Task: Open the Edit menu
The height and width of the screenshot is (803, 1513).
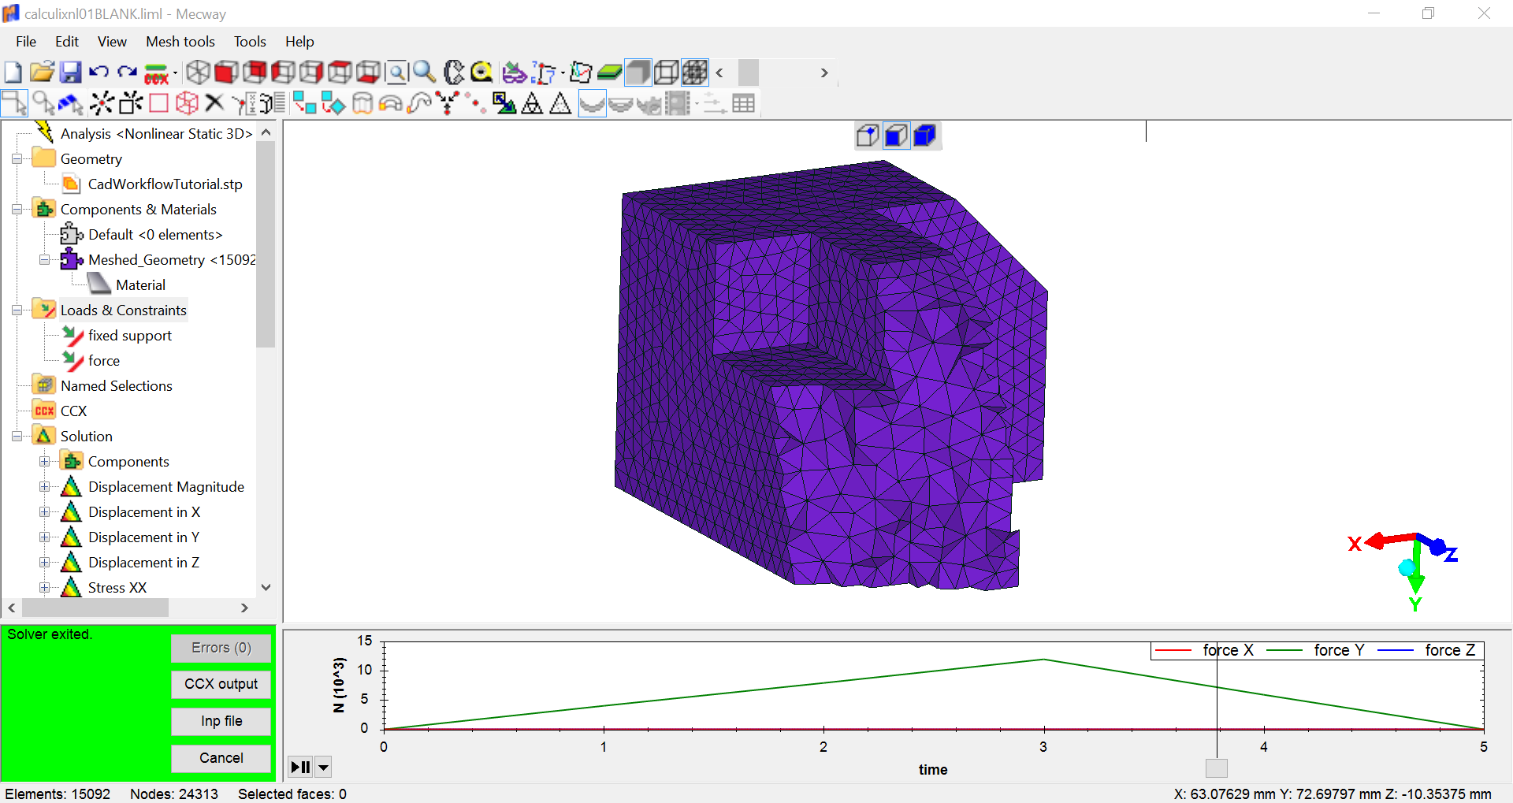Action: coord(67,42)
